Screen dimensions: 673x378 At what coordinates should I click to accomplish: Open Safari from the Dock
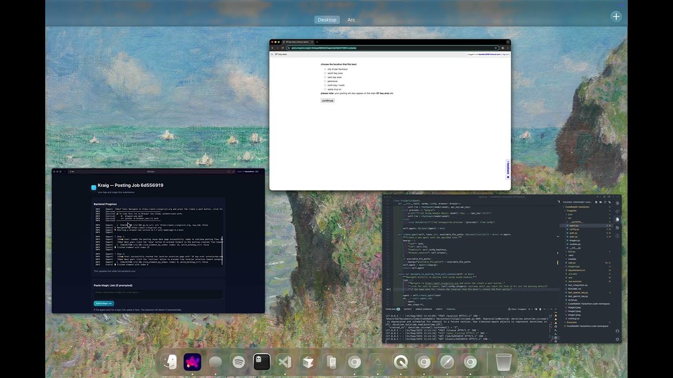click(447, 362)
